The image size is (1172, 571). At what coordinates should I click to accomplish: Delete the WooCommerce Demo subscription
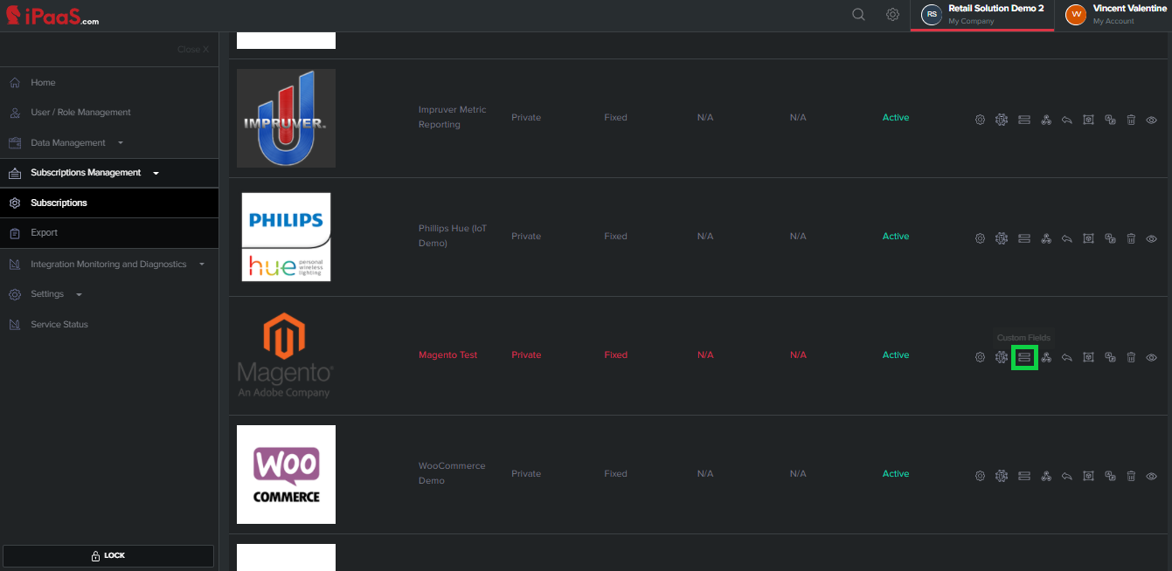[x=1131, y=476]
